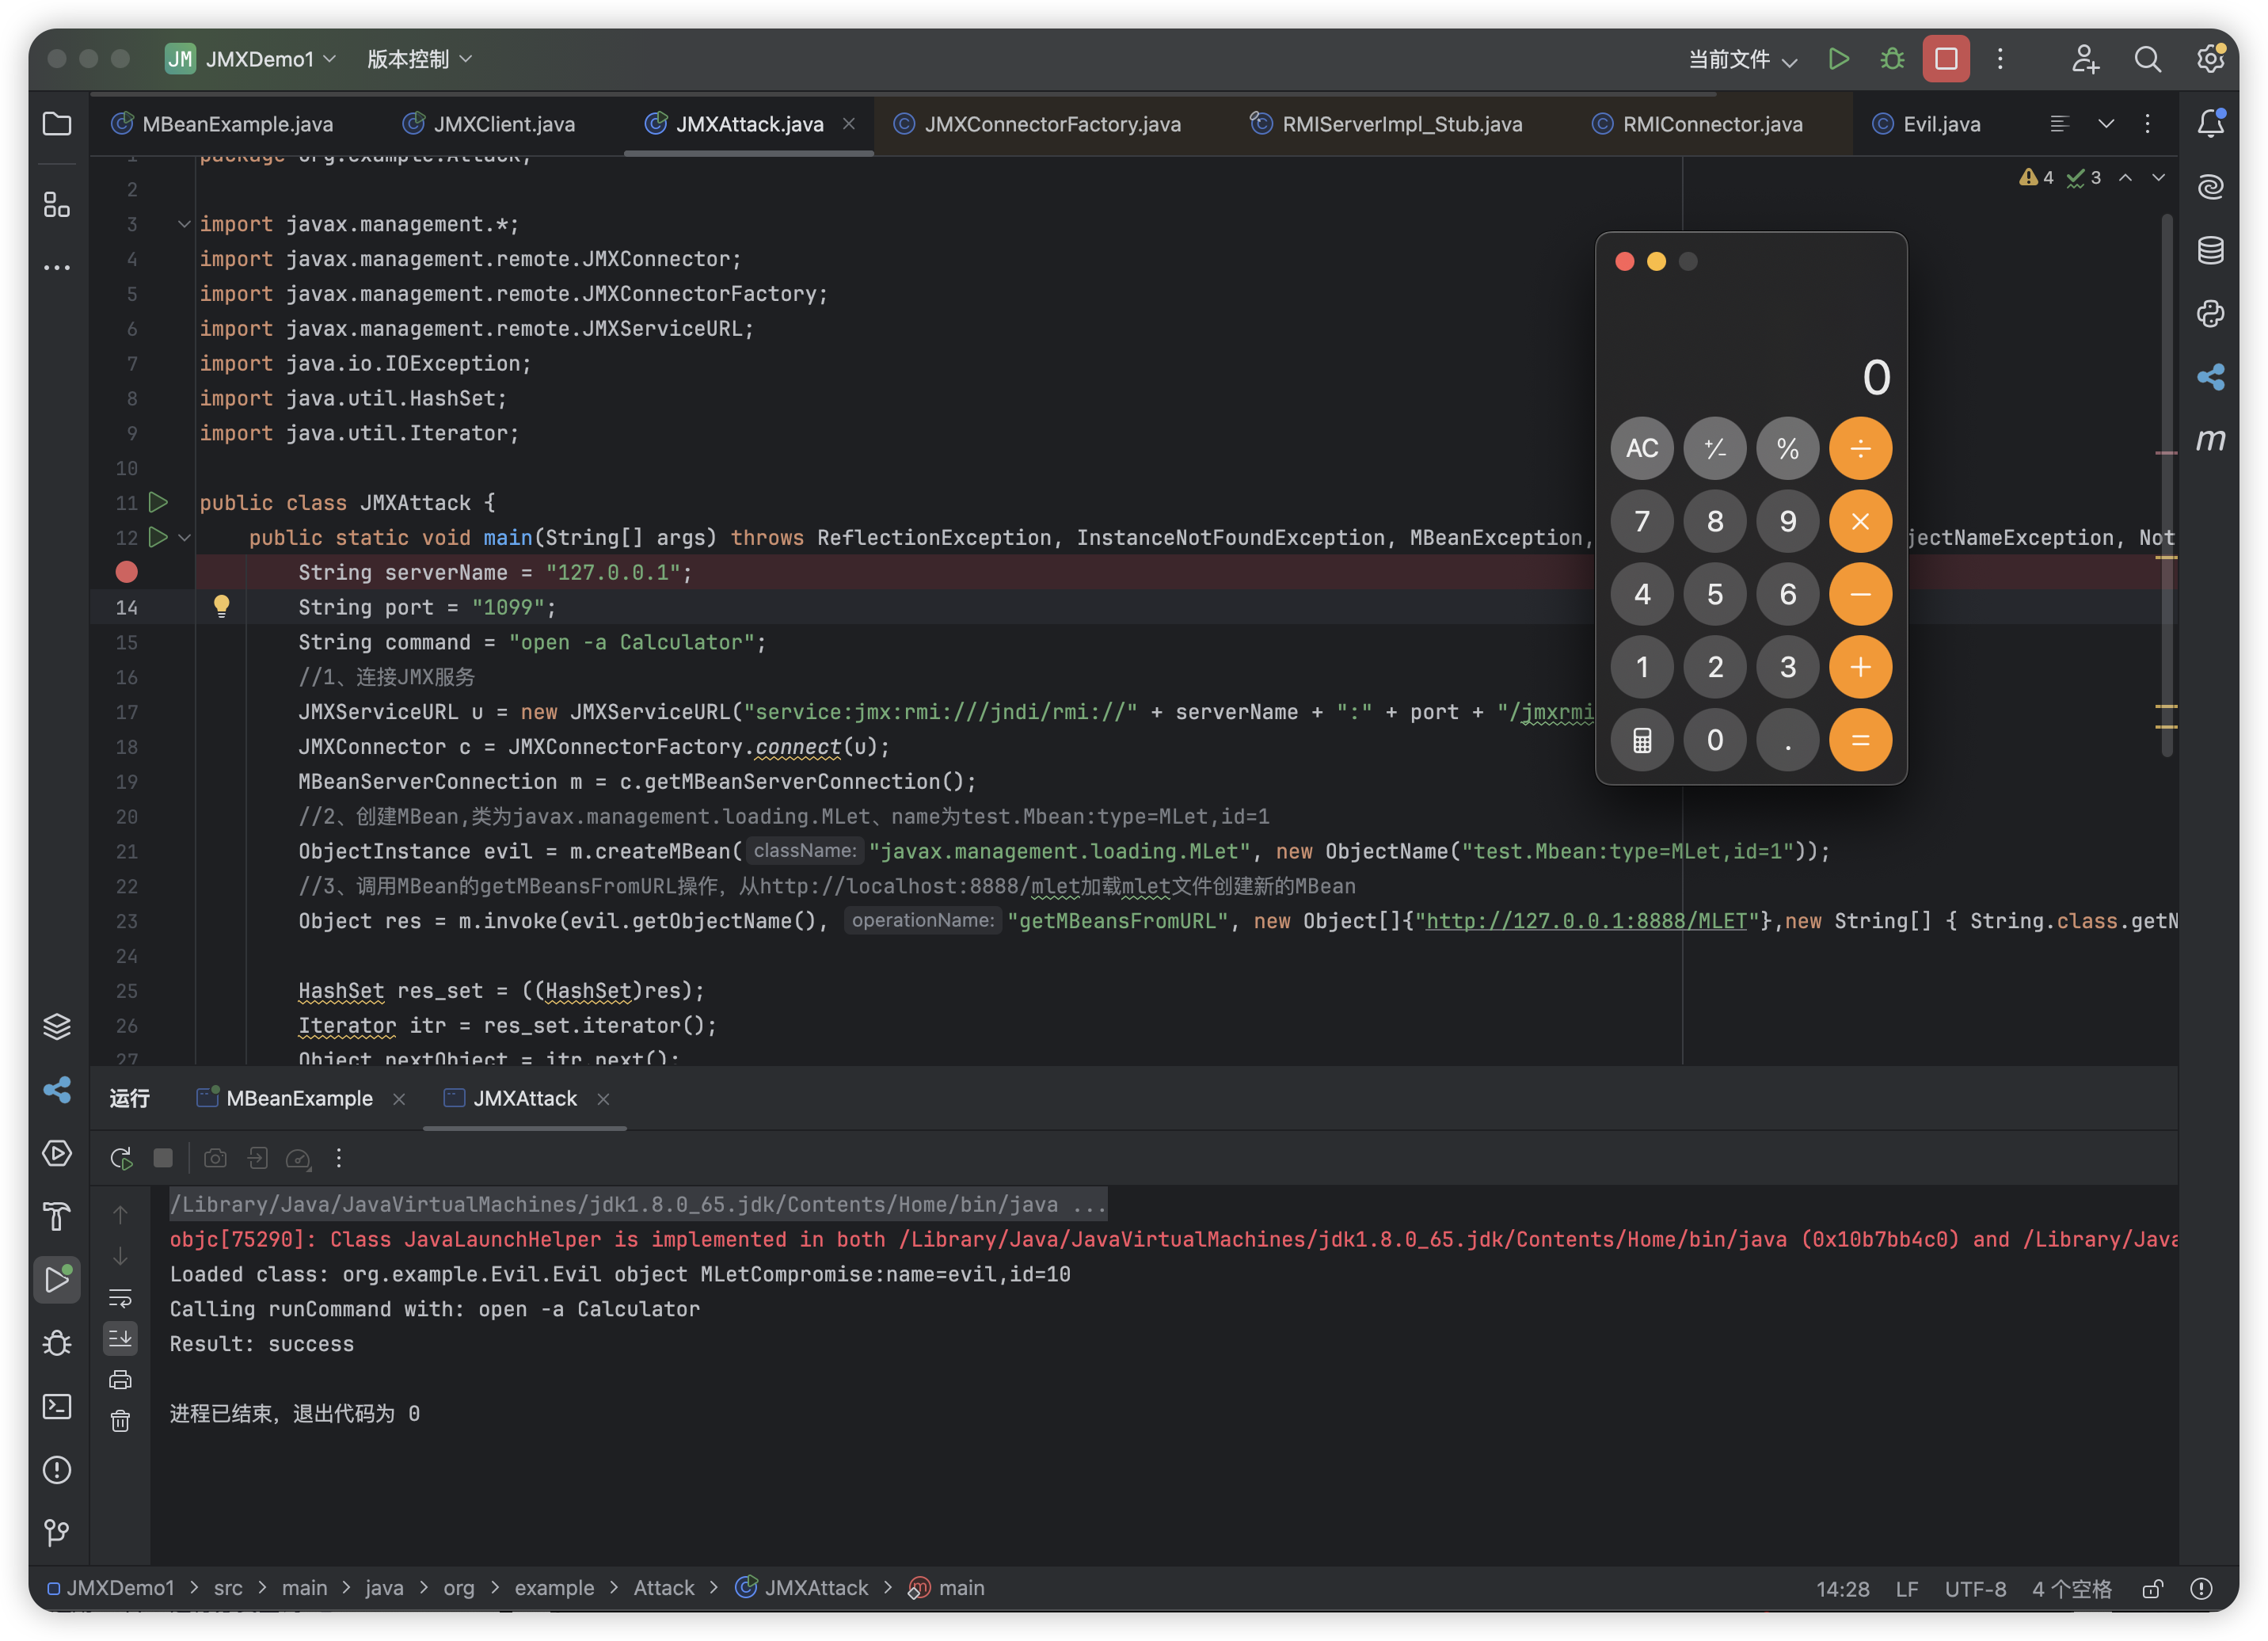Collapse the imports fold at line 3
This screenshot has height=1641, width=2268.
(184, 224)
